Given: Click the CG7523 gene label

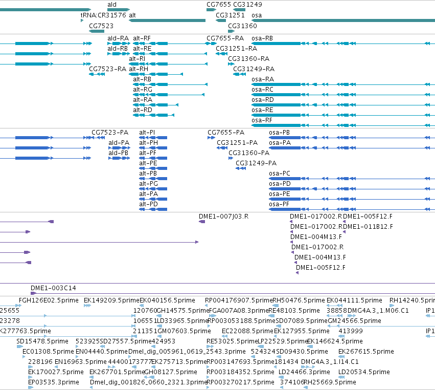Looking at the screenshot, I should click(x=101, y=26).
